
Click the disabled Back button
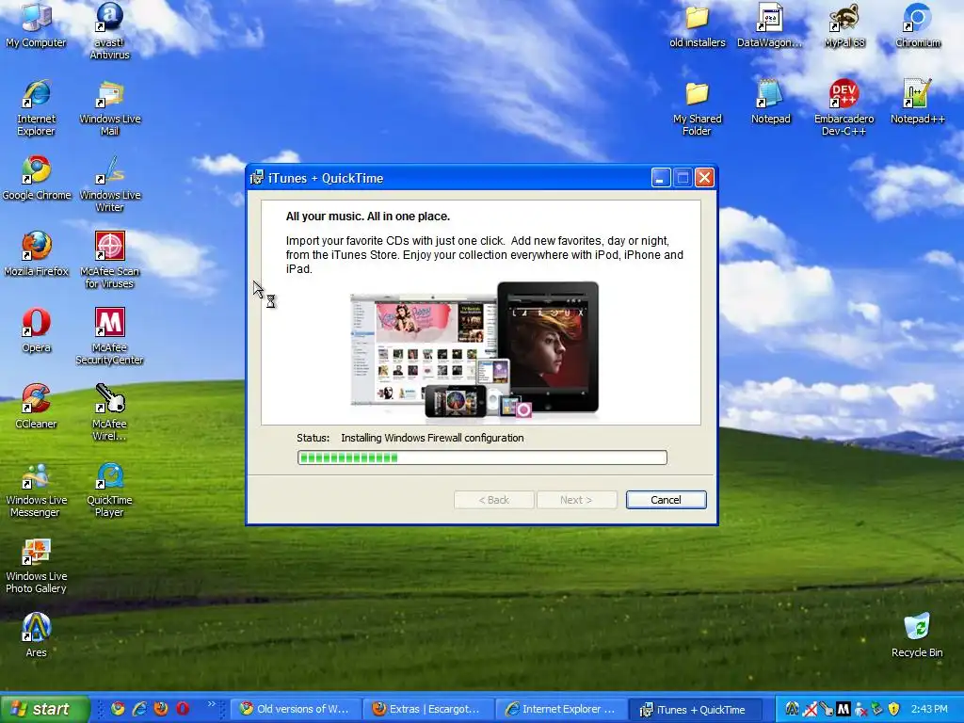pos(493,500)
